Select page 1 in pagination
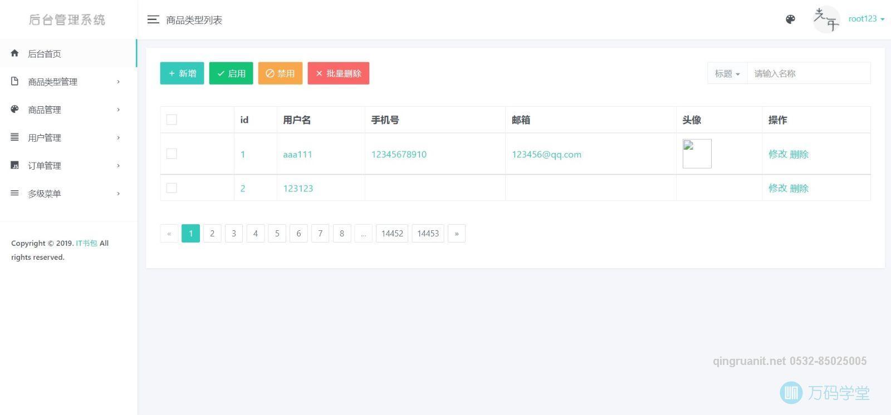 [190, 234]
